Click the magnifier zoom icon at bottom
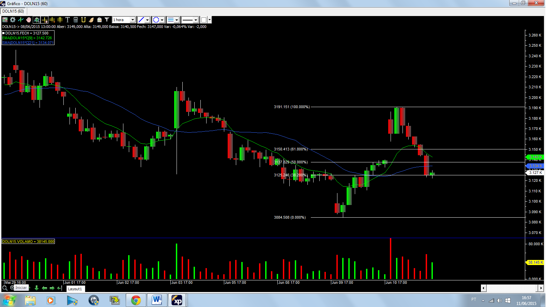Screen dimensions: 546x307 (x=5, y=288)
